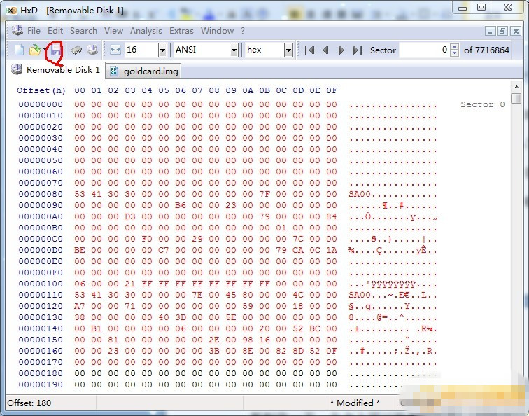This screenshot has height=416, width=529.
Task: Click byte 53 in row 00000080
Action: pyautogui.click(x=80, y=194)
